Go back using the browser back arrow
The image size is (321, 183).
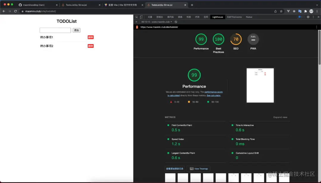4,11
